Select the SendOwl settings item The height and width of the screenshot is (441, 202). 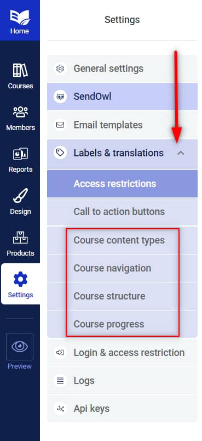coord(122,97)
